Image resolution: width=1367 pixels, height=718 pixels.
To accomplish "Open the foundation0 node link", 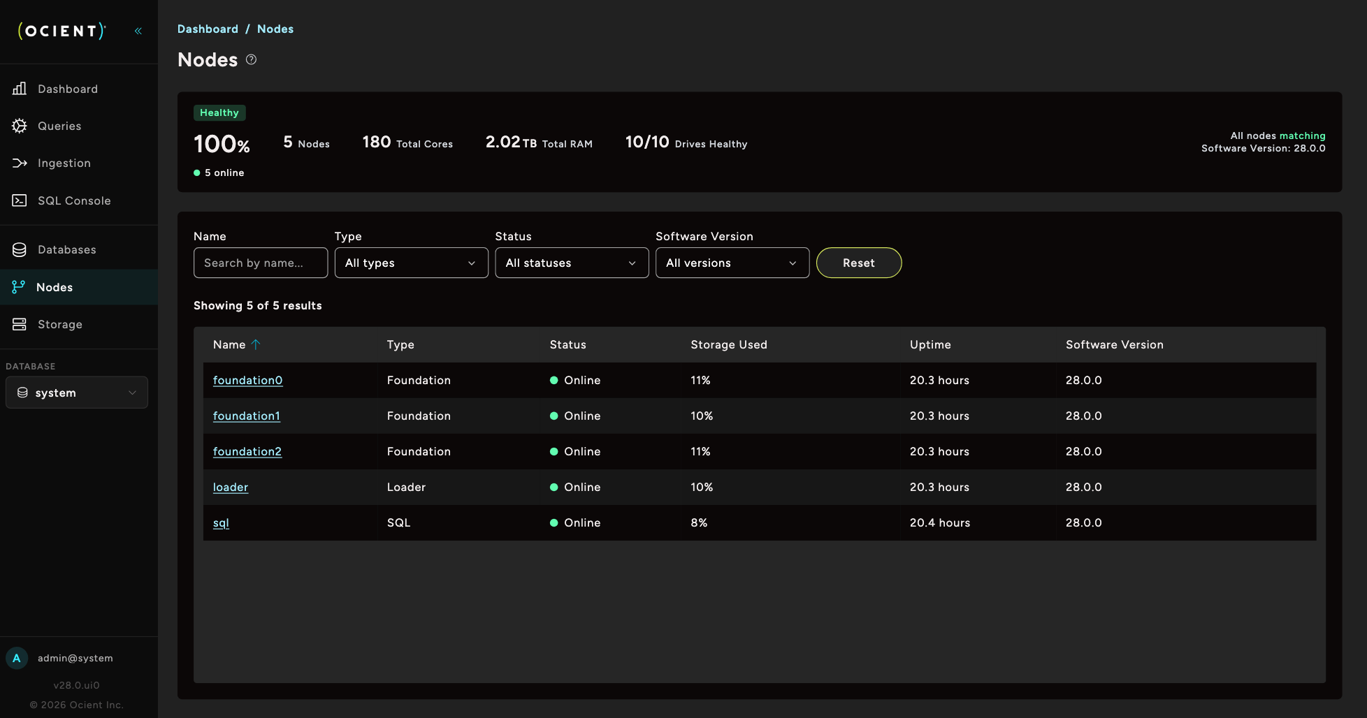I will (x=248, y=380).
